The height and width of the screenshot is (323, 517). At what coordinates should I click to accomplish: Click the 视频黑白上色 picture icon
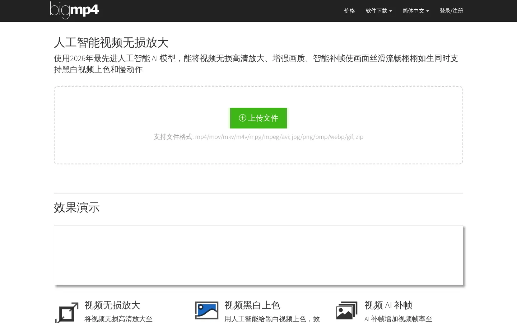point(207,310)
